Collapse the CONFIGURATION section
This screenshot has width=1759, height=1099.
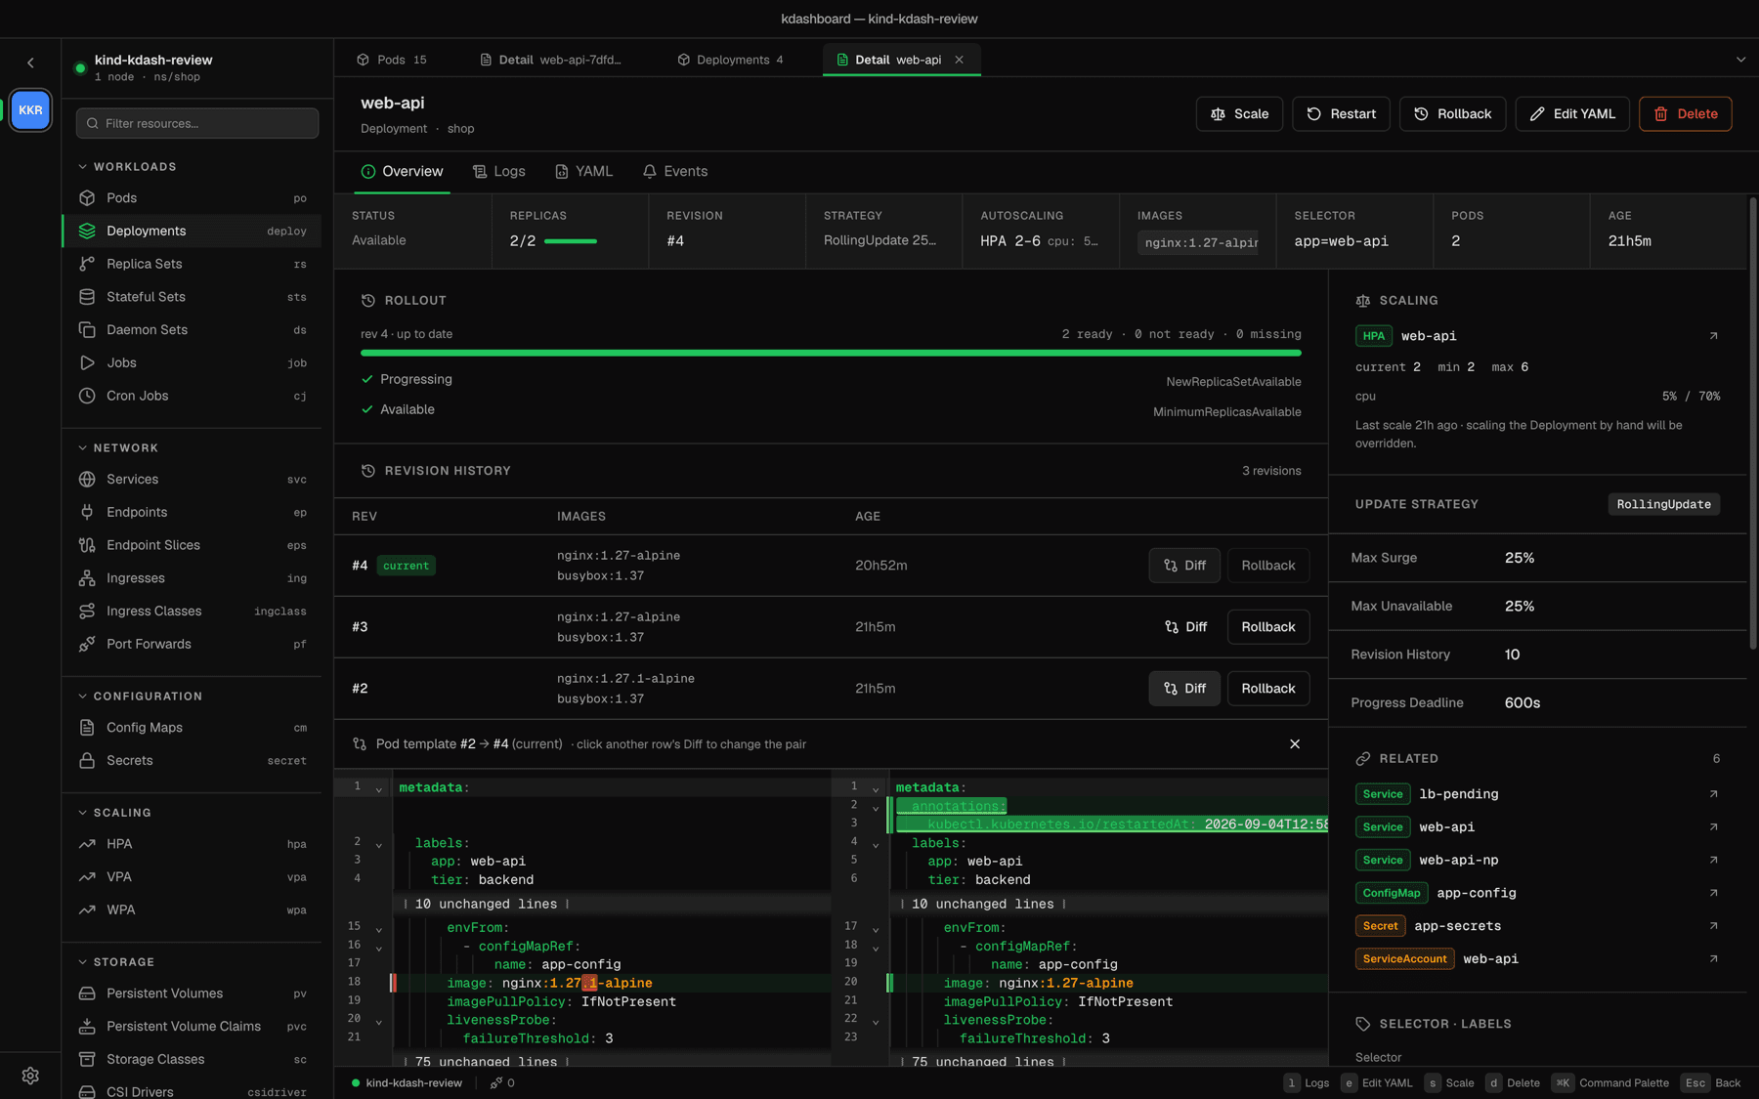pyautogui.click(x=140, y=697)
